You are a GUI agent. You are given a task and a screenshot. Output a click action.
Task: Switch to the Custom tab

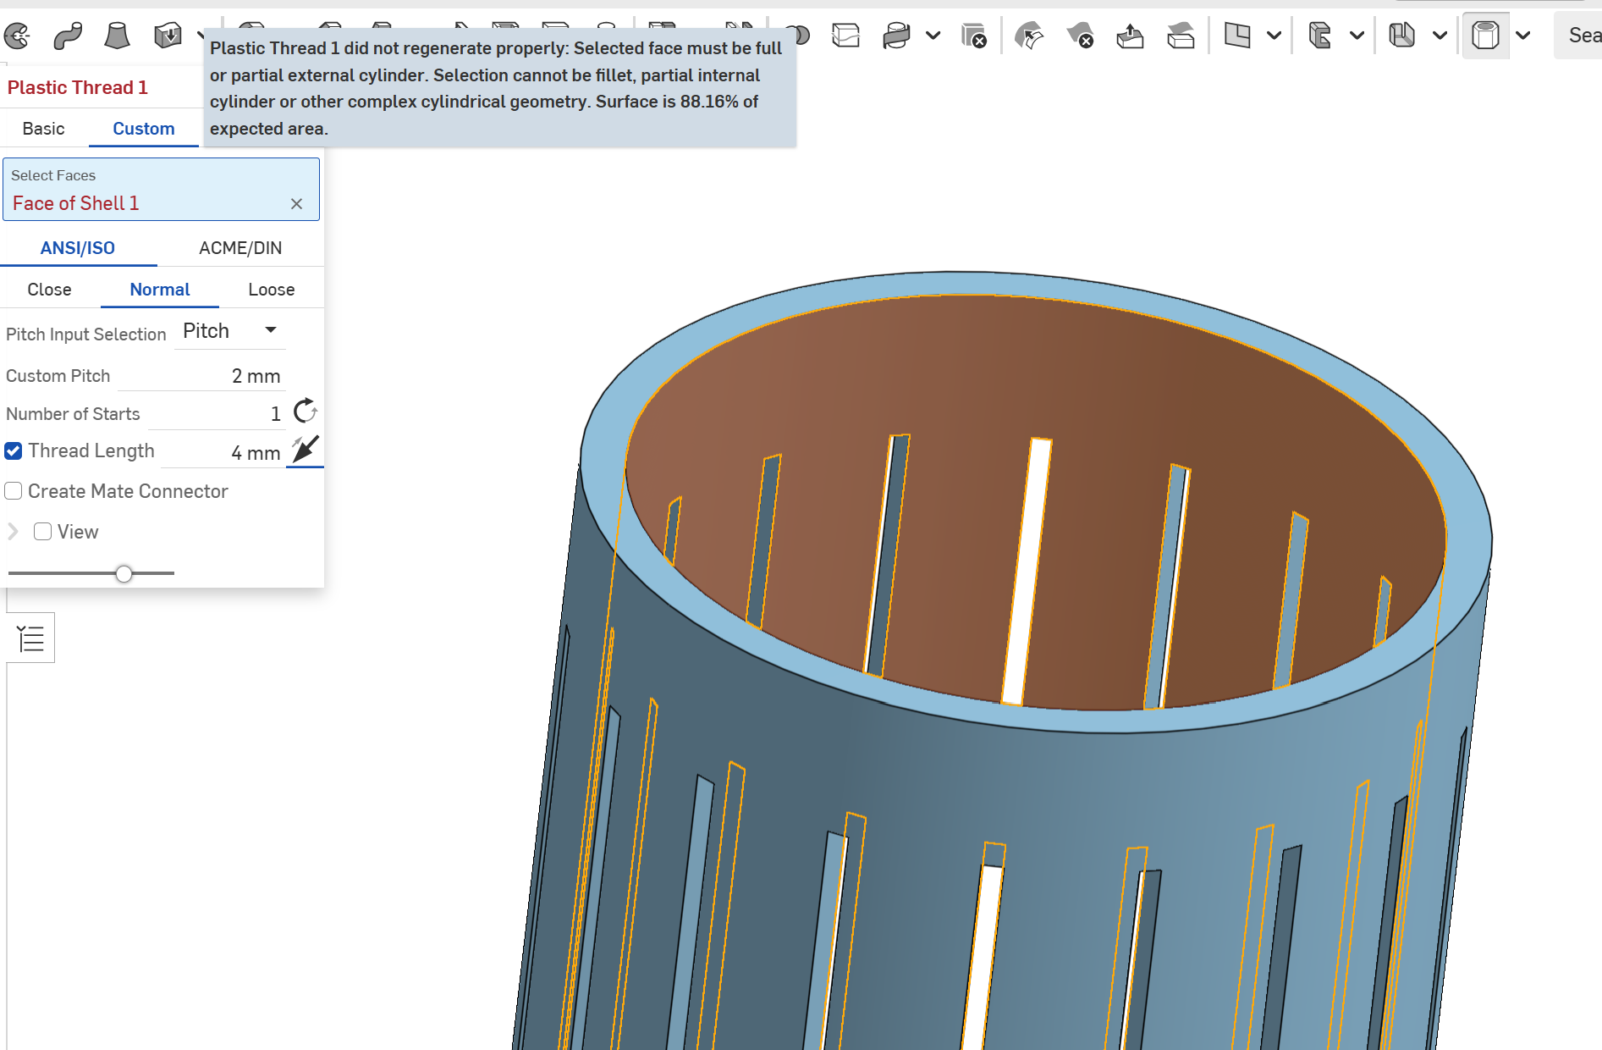click(x=144, y=129)
